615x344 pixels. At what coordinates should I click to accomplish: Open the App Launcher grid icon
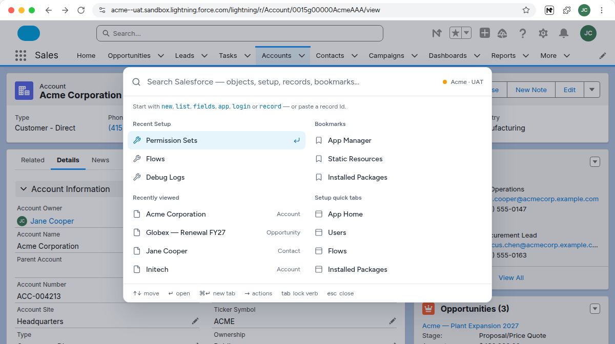point(20,55)
